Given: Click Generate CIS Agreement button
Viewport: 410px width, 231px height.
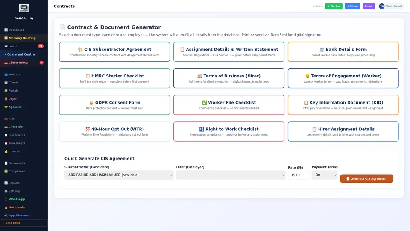Looking at the screenshot, I should click(366, 179).
